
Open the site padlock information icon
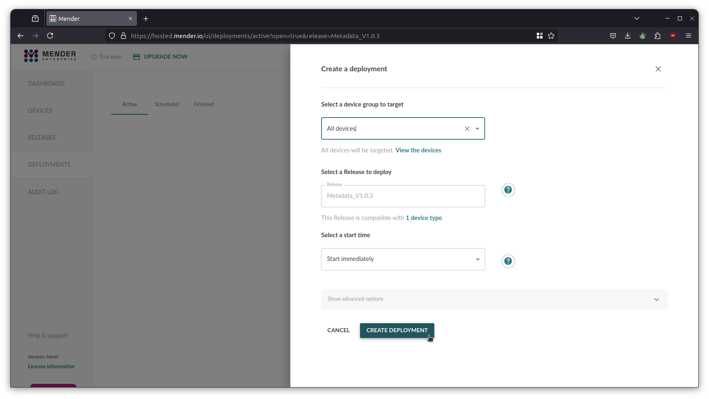pos(123,36)
